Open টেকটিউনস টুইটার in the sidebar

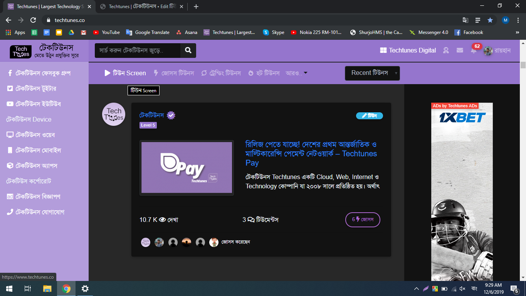[32, 88]
